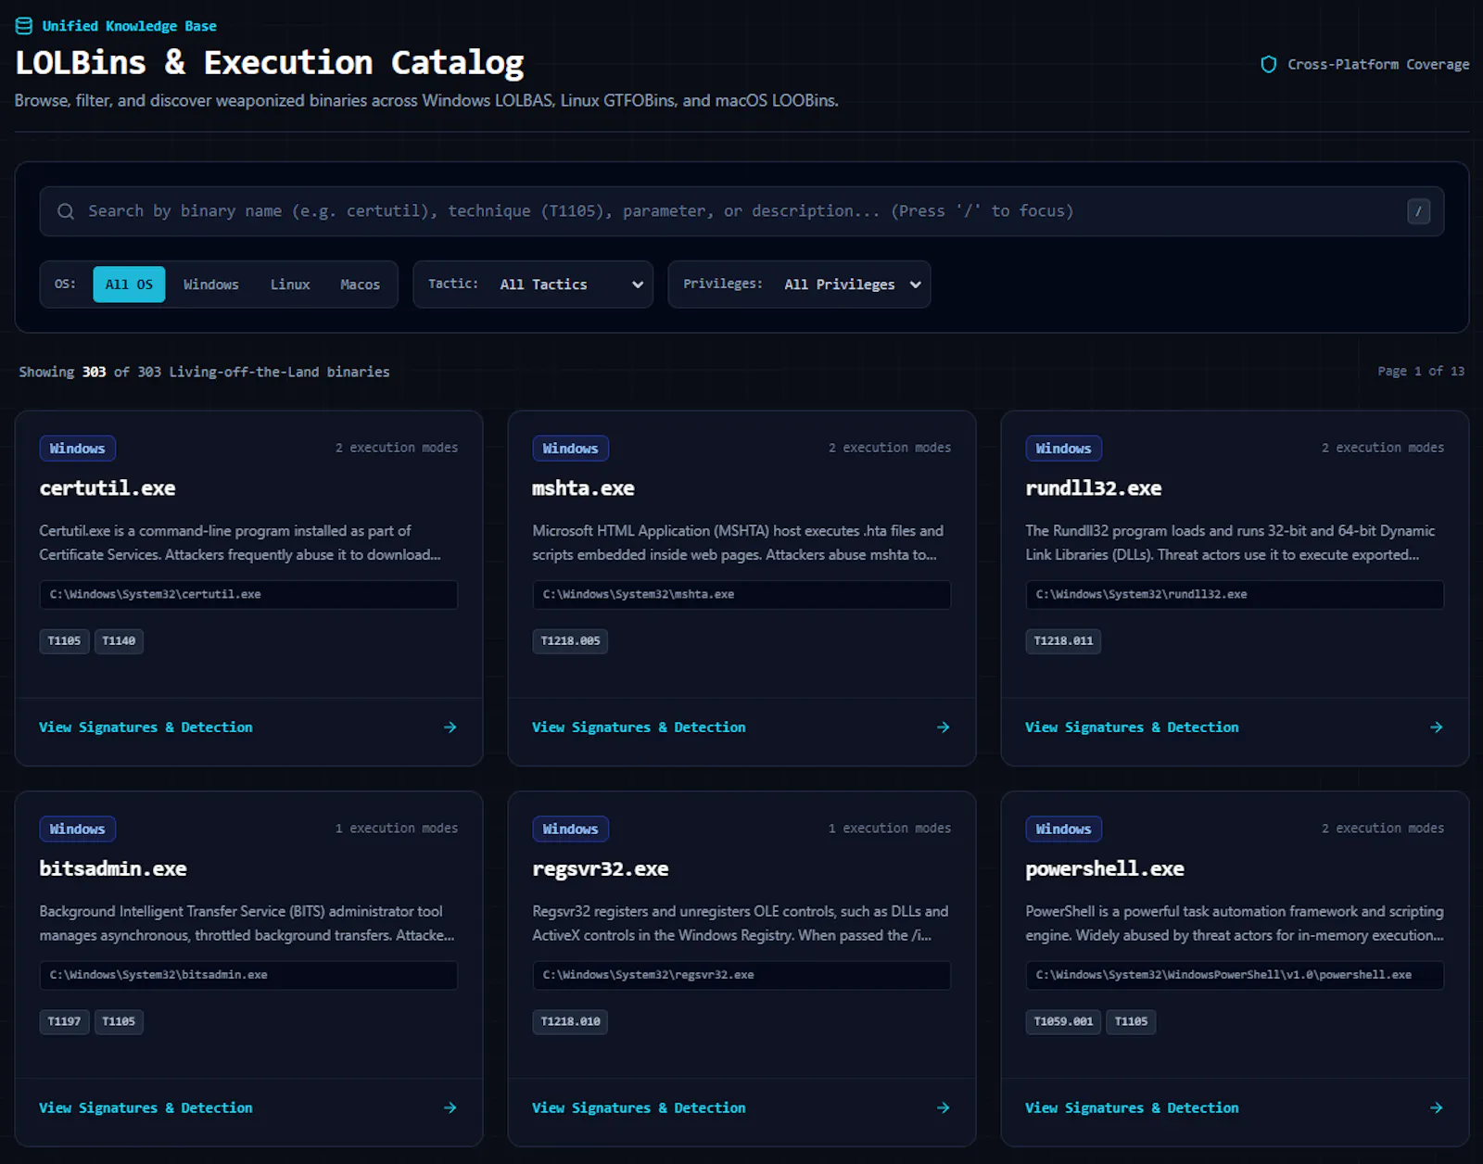The height and width of the screenshot is (1164, 1483).
Task: Click the T1218.010 technique tag
Action: (x=570, y=1022)
